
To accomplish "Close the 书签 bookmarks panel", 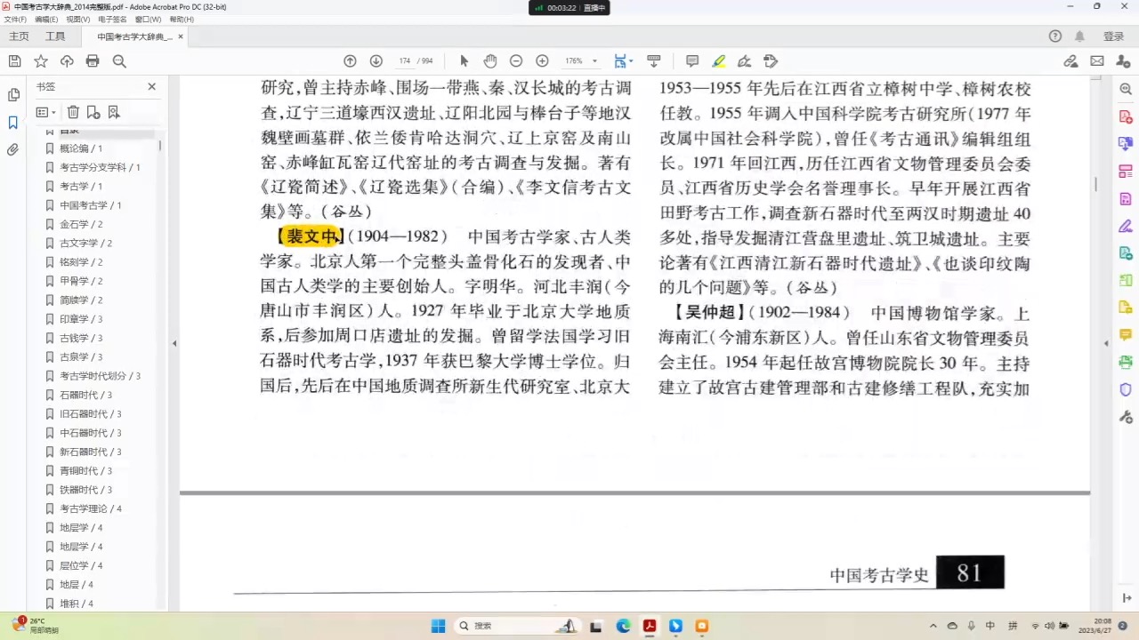I will 151,86.
